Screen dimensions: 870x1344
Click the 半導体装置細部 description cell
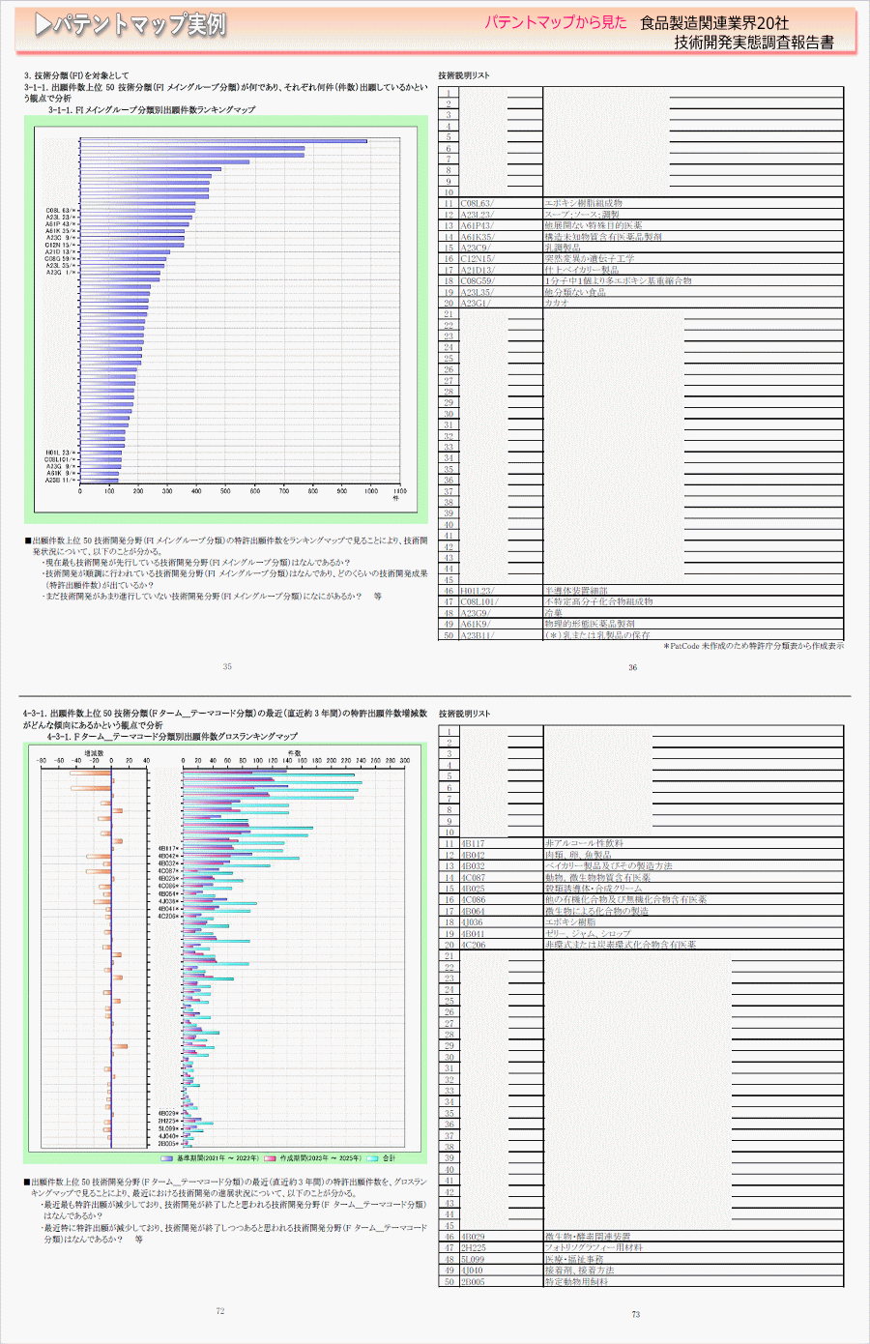pos(576,591)
